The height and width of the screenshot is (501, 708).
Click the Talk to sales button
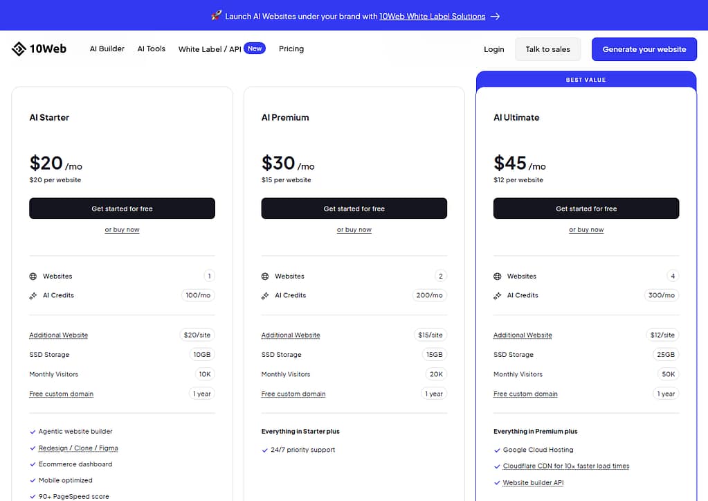coord(547,49)
